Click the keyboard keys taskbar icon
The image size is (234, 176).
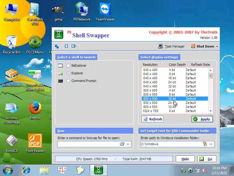tap(62, 170)
